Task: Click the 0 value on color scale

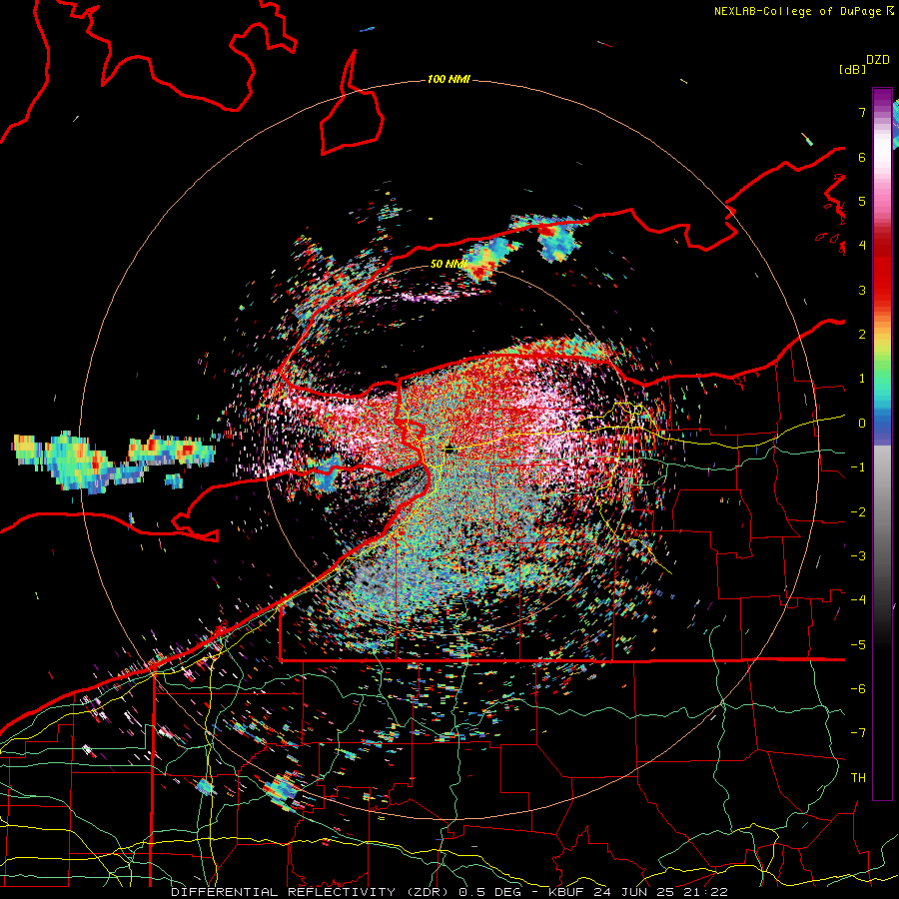Action: pos(862,424)
